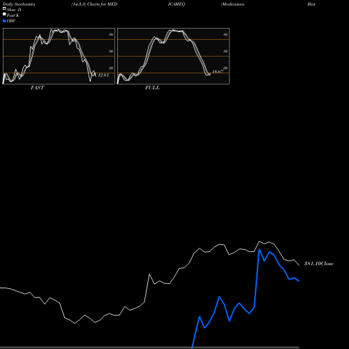Screen dimensions: 349x349
Task: Click the '(Medicamen' title text
Action: 232,4
